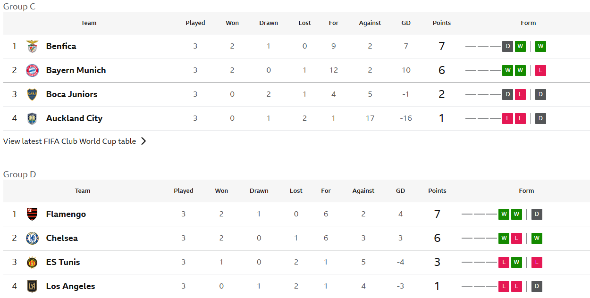Viewport: 590px width, 298px height.
Task: Click the Los Angeles FC crest
Action: coord(32,286)
